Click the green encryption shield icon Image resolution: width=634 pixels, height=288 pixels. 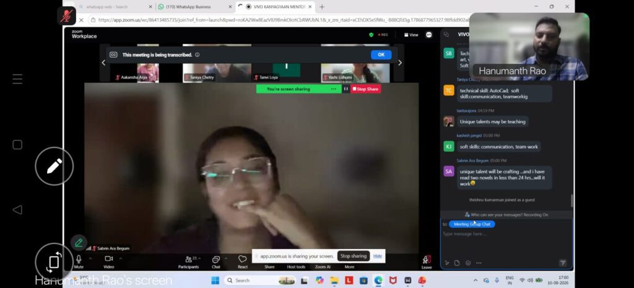(x=371, y=35)
